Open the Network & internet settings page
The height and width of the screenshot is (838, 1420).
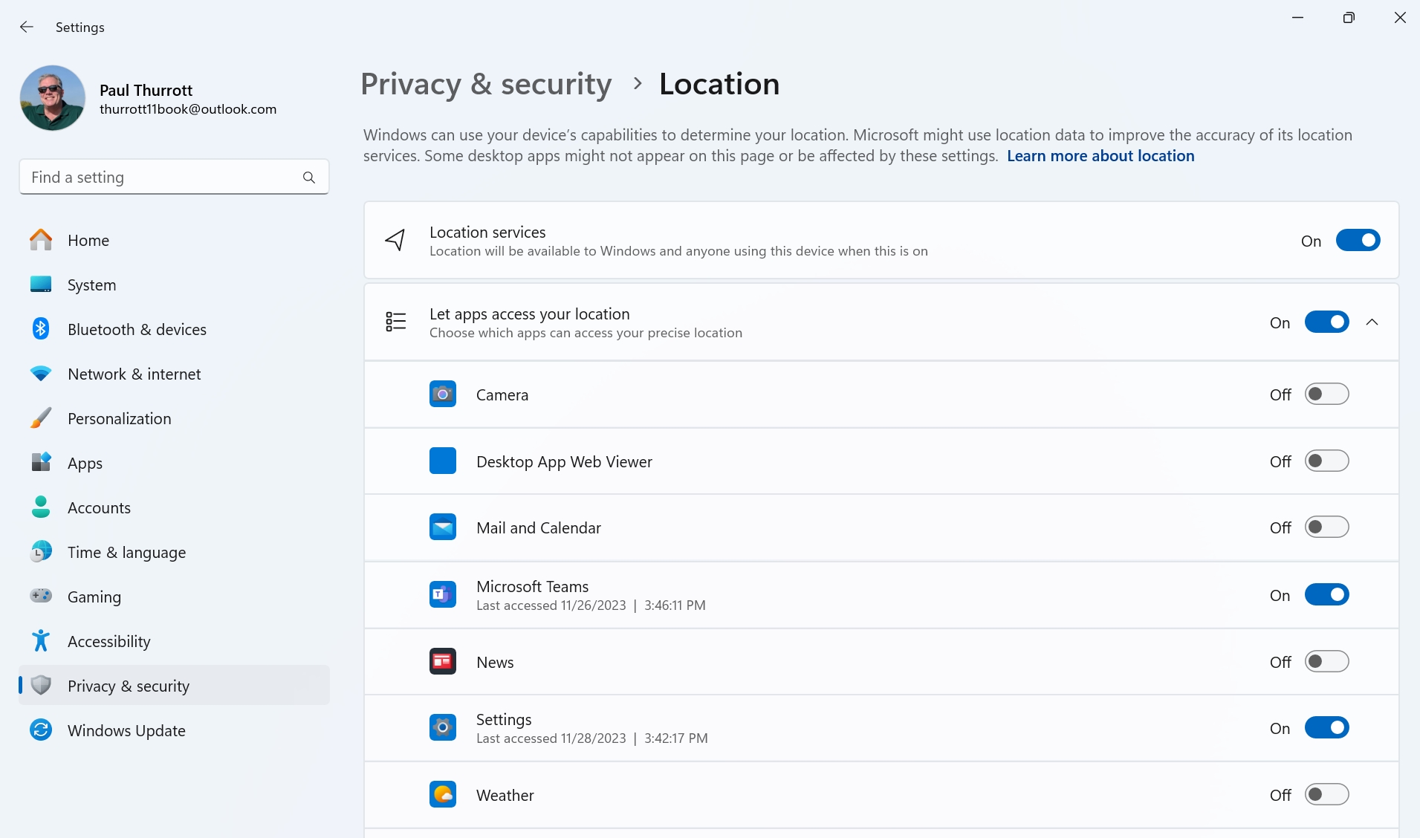click(x=134, y=374)
